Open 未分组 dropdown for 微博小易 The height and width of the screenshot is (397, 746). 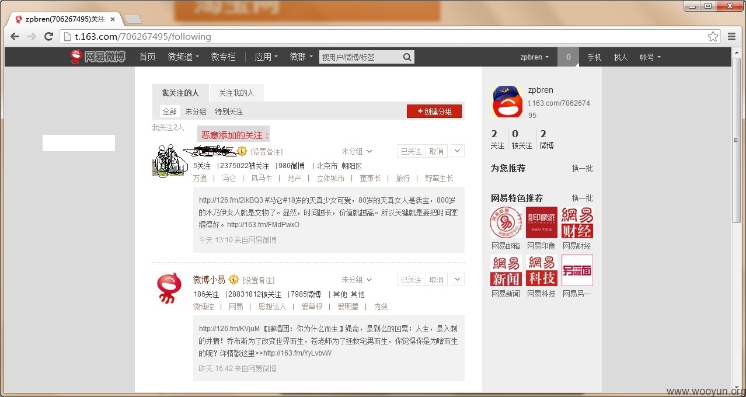(357, 280)
